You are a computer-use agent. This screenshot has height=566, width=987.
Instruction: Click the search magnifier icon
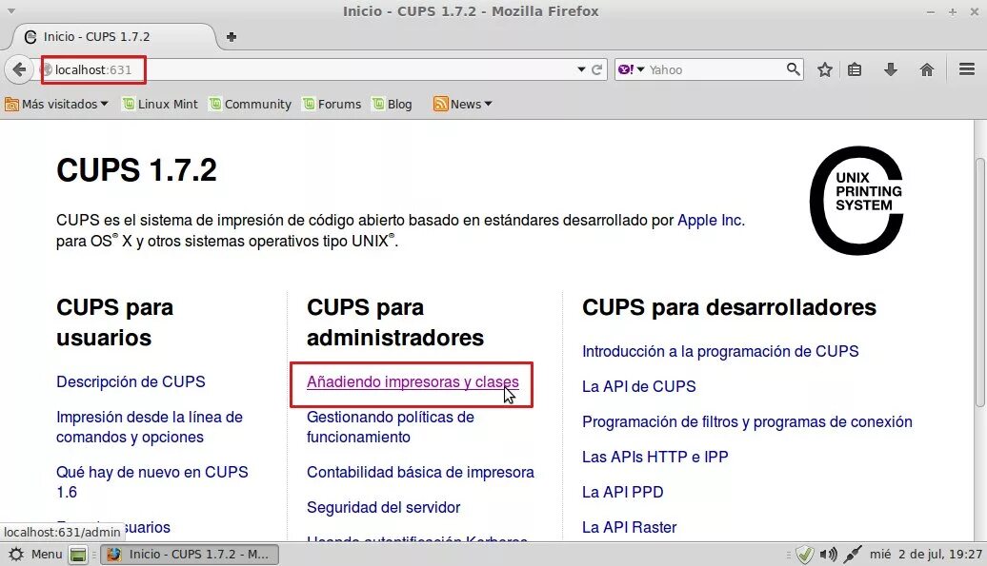click(793, 69)
